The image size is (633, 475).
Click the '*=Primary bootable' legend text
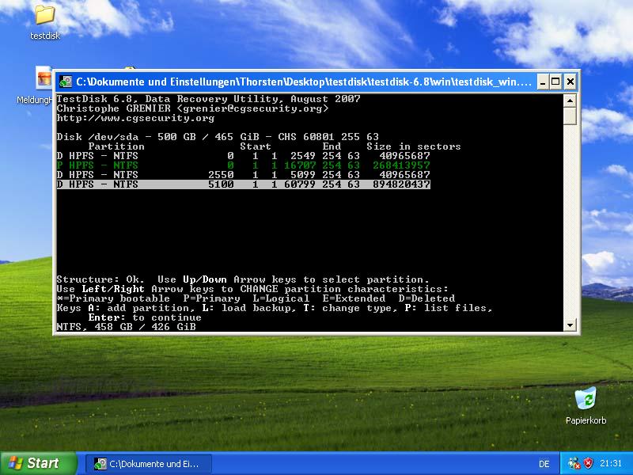tap(113, 298)
